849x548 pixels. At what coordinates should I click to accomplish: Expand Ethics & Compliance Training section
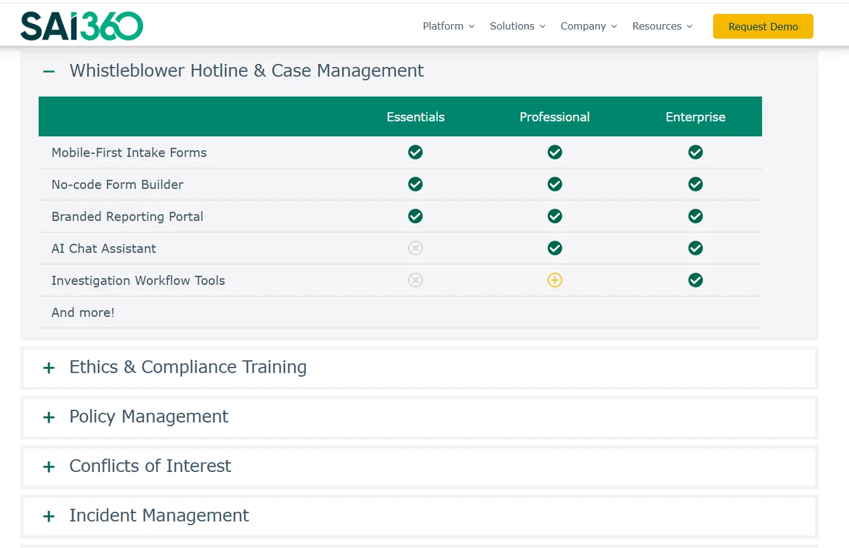(419, 367)
